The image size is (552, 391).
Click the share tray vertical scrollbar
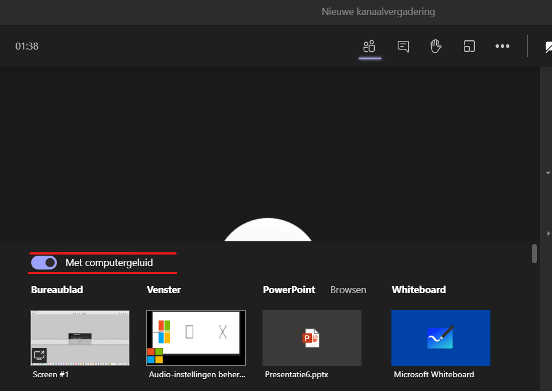pyautogui.click(x=534, y=253)
